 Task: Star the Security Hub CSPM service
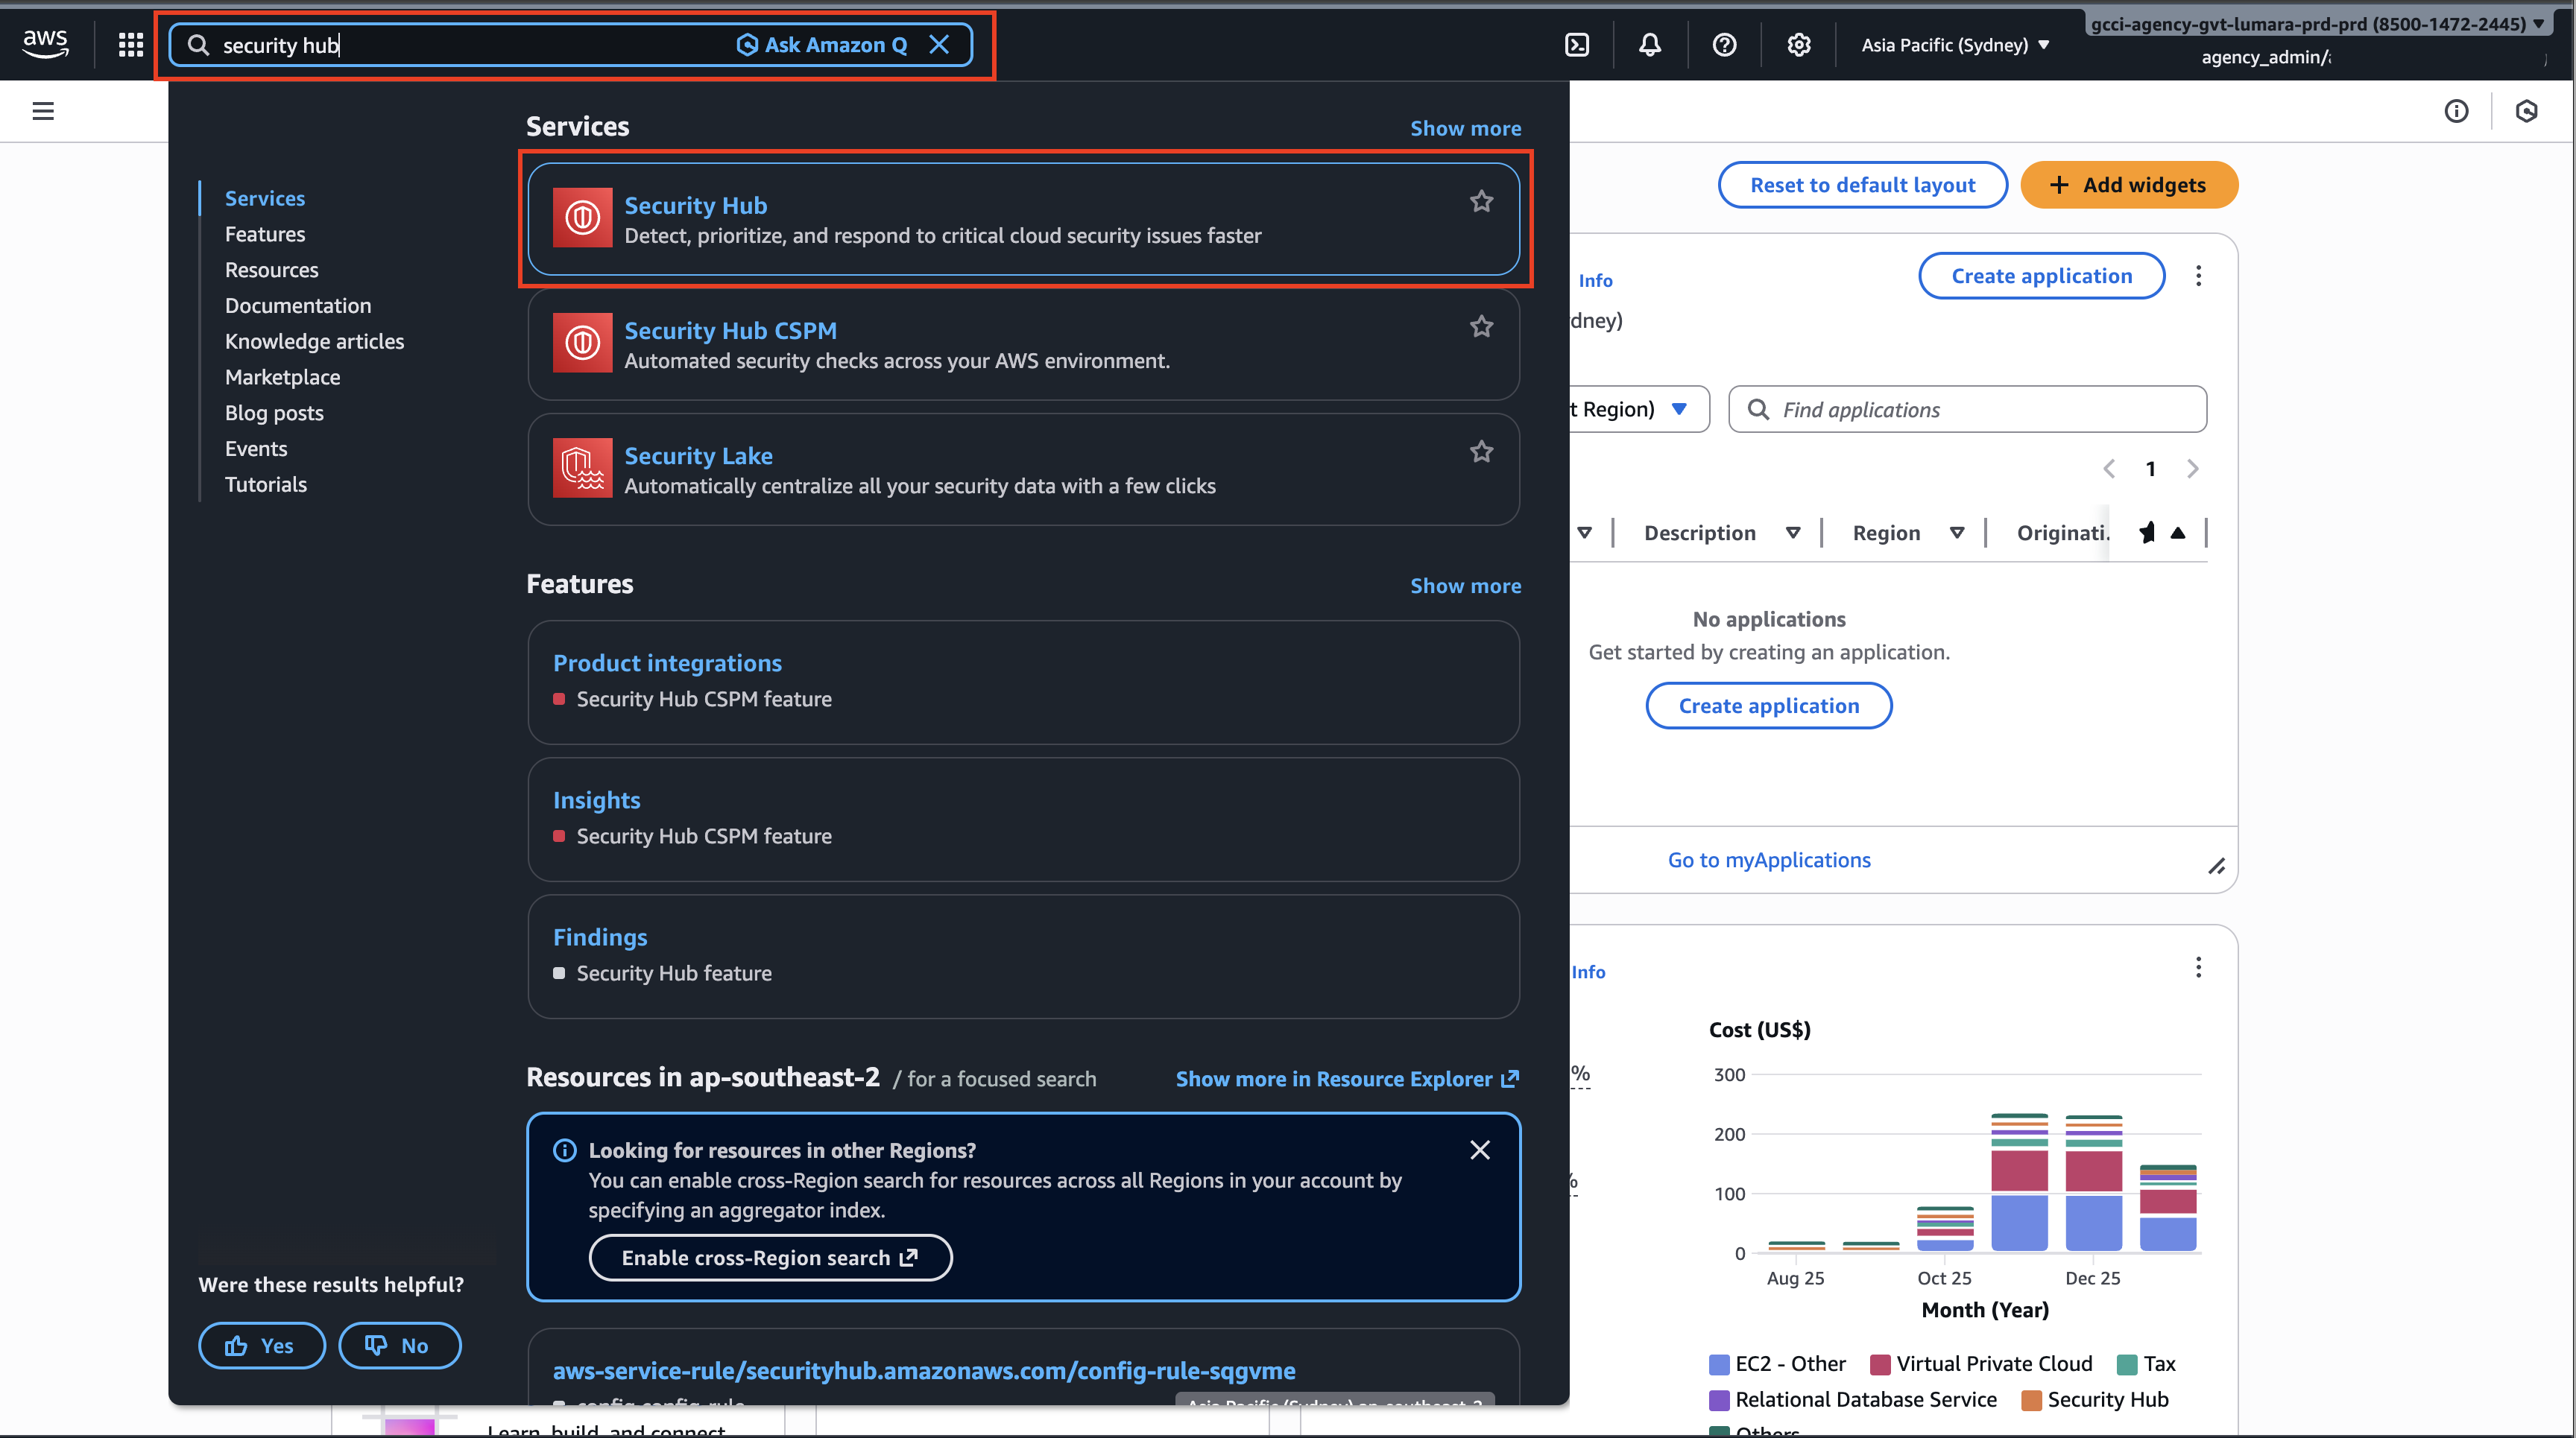pos(1481,326)
